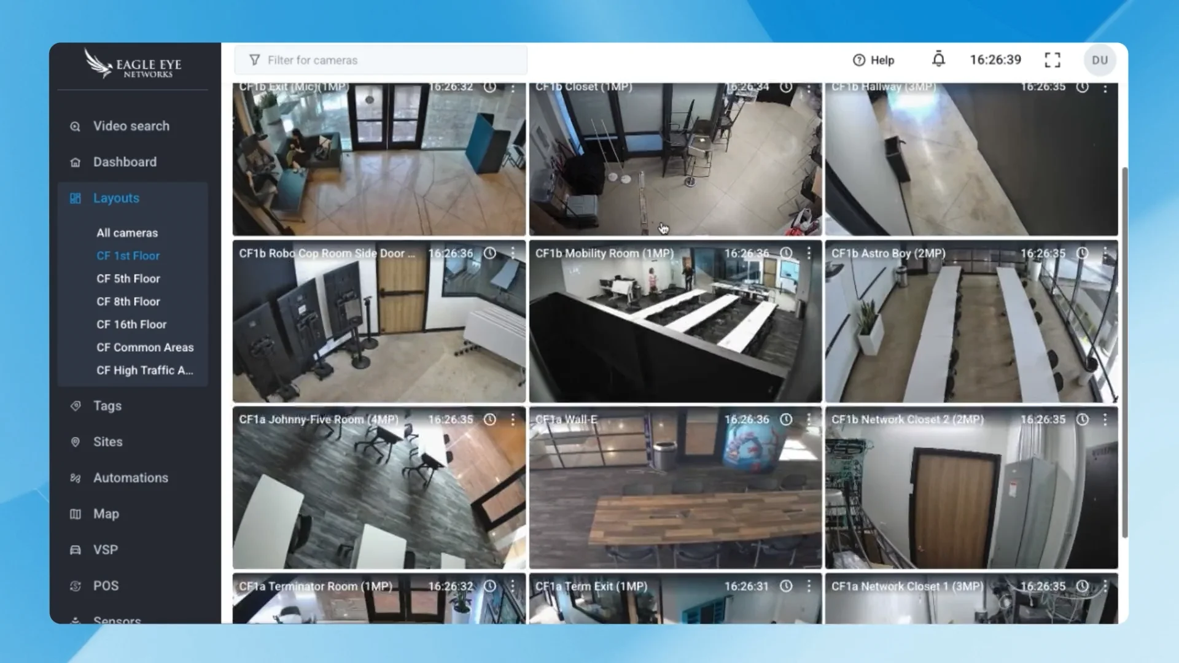Open Video search from sidebar
The image size is (1179, 663).
click(x=131, y=126)
